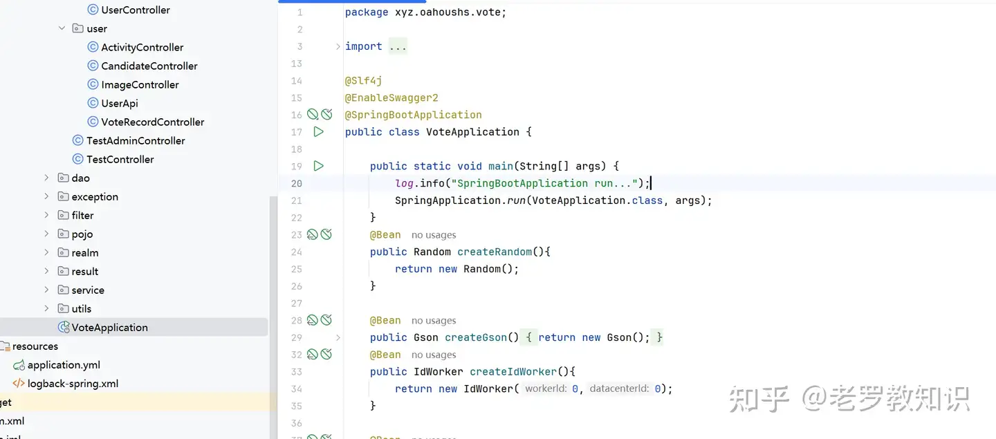
Task: Open ImageController file
Action: 140,84
